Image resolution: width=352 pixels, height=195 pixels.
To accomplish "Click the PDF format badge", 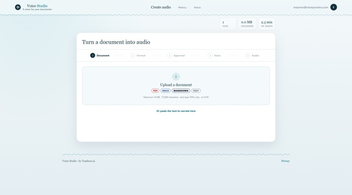I will [x=155, y=91].
